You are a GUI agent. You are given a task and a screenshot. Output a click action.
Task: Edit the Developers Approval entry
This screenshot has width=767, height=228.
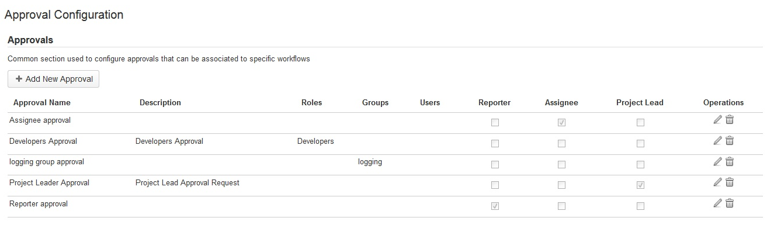[x=717, y=141]
